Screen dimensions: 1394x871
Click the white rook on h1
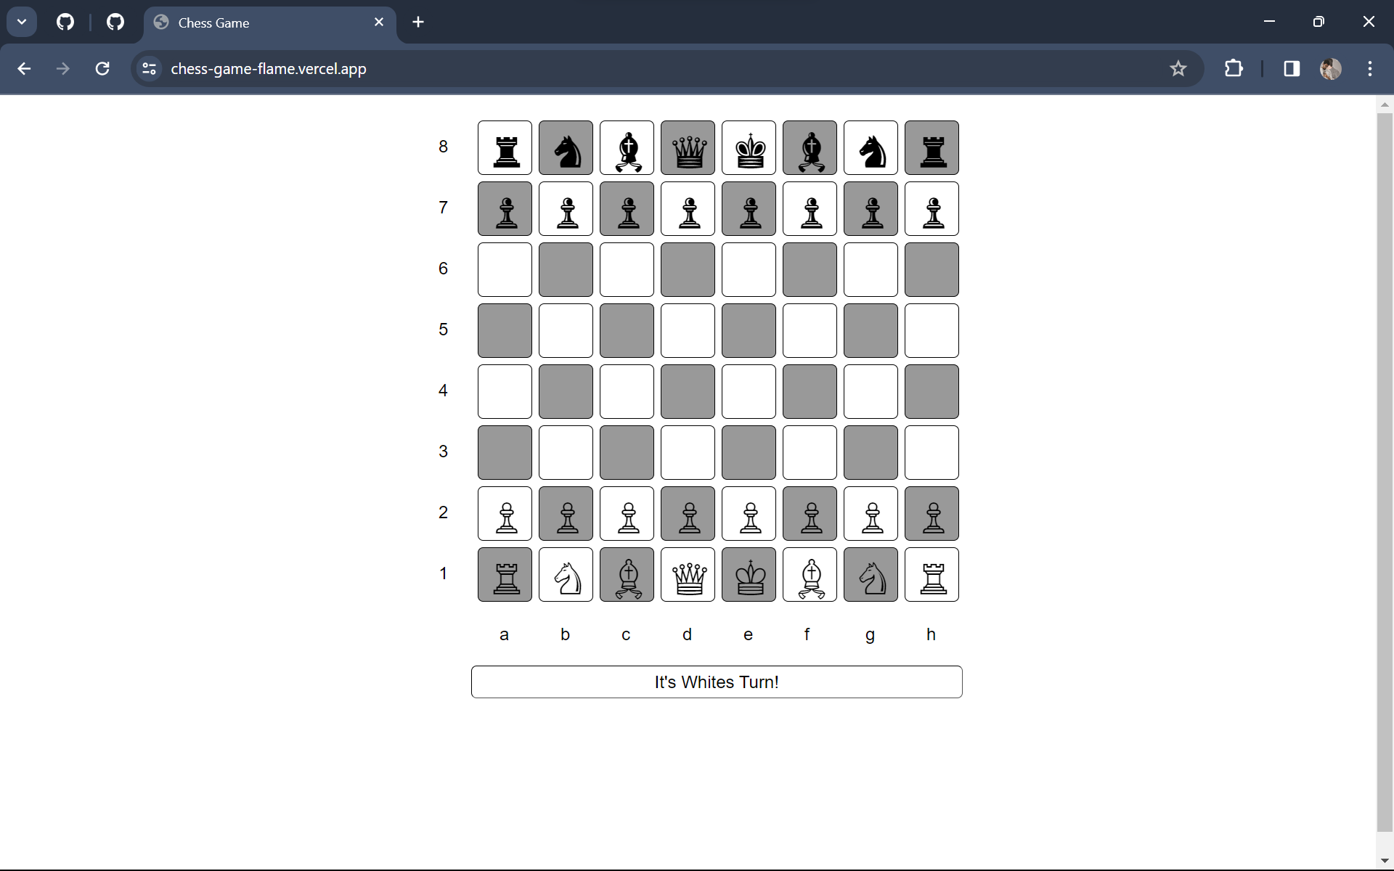(932, 574)
